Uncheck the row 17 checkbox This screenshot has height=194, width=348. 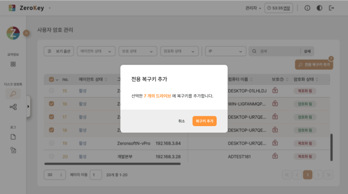52,117
